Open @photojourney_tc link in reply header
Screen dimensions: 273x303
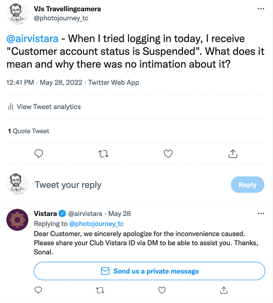coord(96,224)
